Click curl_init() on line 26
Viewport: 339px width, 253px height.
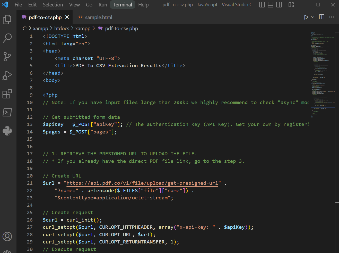point(83,220)
